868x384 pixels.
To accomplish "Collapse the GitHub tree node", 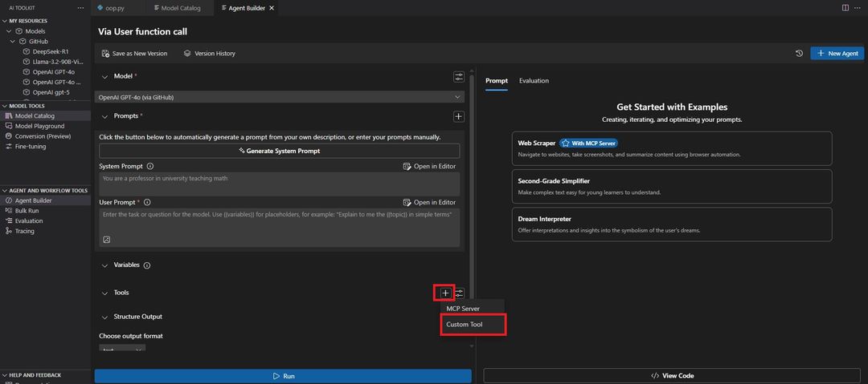I will coord(14,42).
